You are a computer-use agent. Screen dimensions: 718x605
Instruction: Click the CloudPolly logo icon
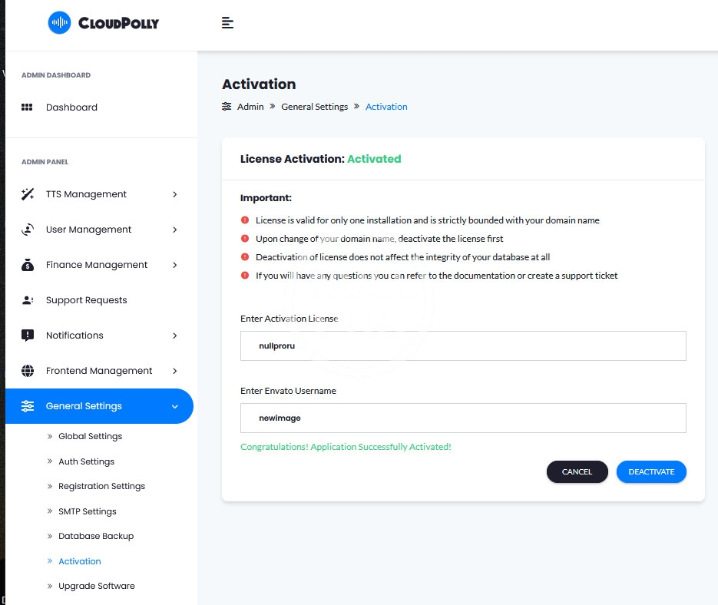click(x=59, y=23)
